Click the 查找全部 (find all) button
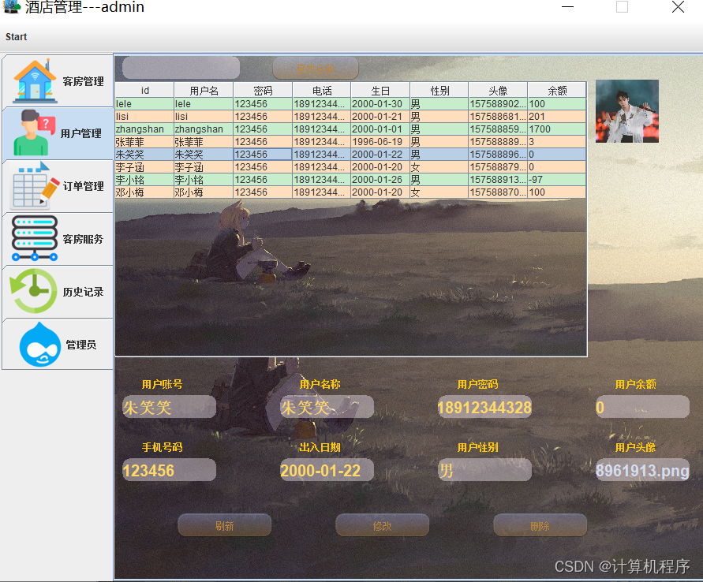Screen dimensions: 703x582 [315, 68]
